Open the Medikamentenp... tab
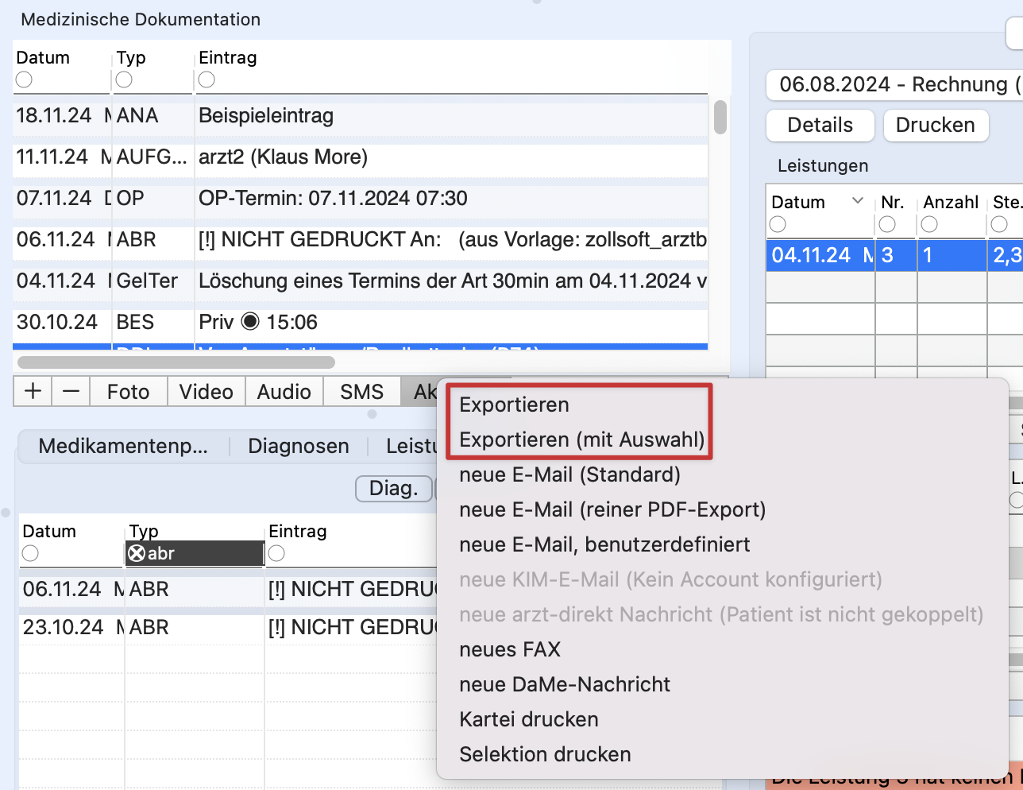 (x=123, y=446)
